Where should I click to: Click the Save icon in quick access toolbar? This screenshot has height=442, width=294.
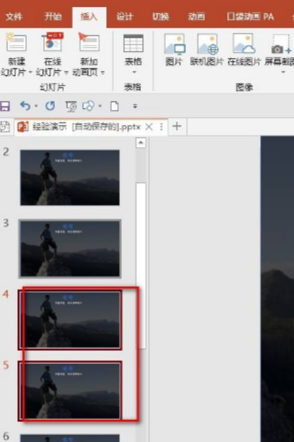[x=5, y=106]
